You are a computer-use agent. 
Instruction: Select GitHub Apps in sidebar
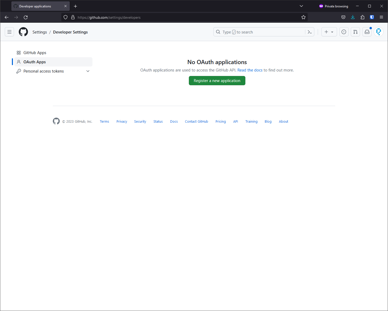35,53
